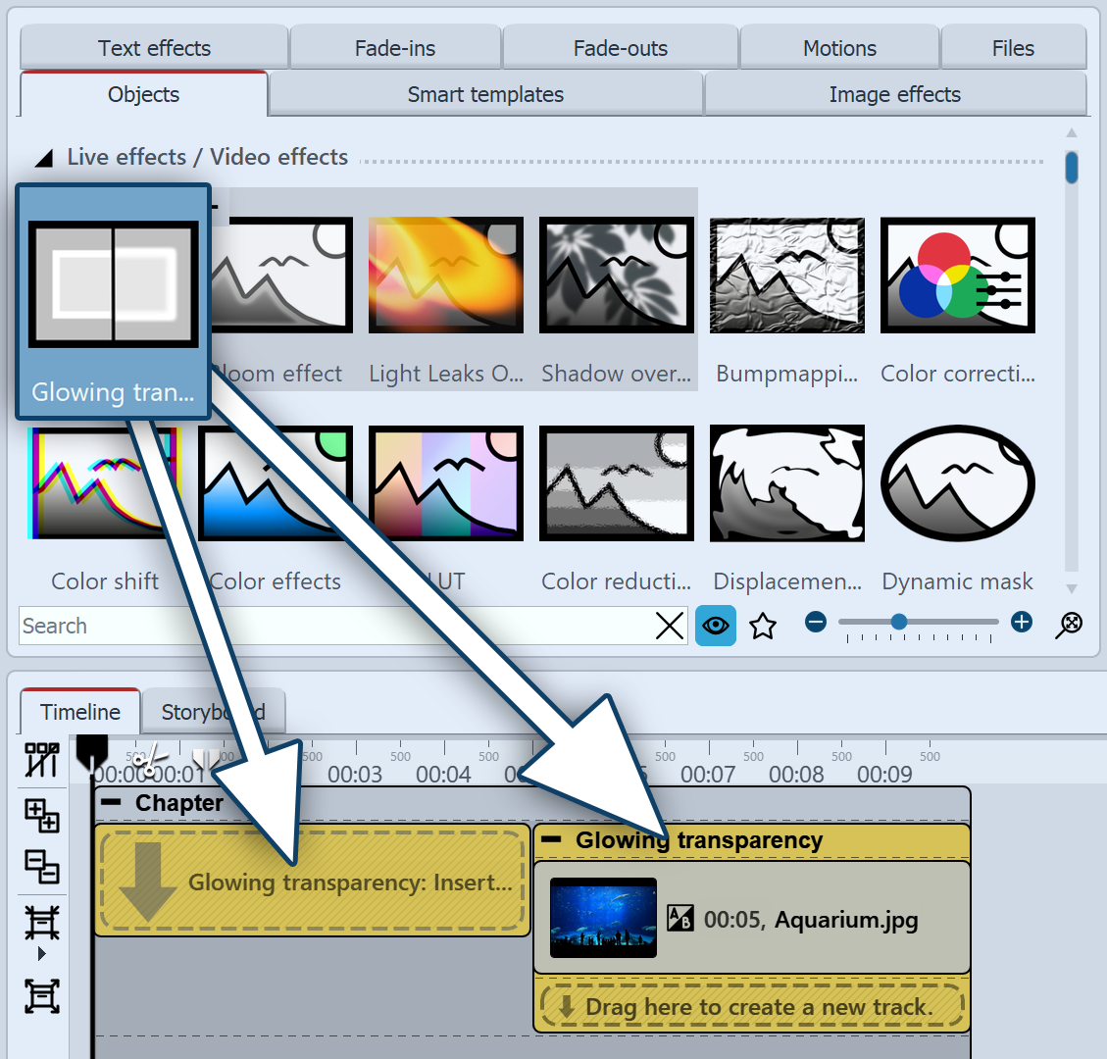Viewport: 1107px width, 1059px height.
Task: Click the Dynamic mask effect icon
Action: coord(957,483)
